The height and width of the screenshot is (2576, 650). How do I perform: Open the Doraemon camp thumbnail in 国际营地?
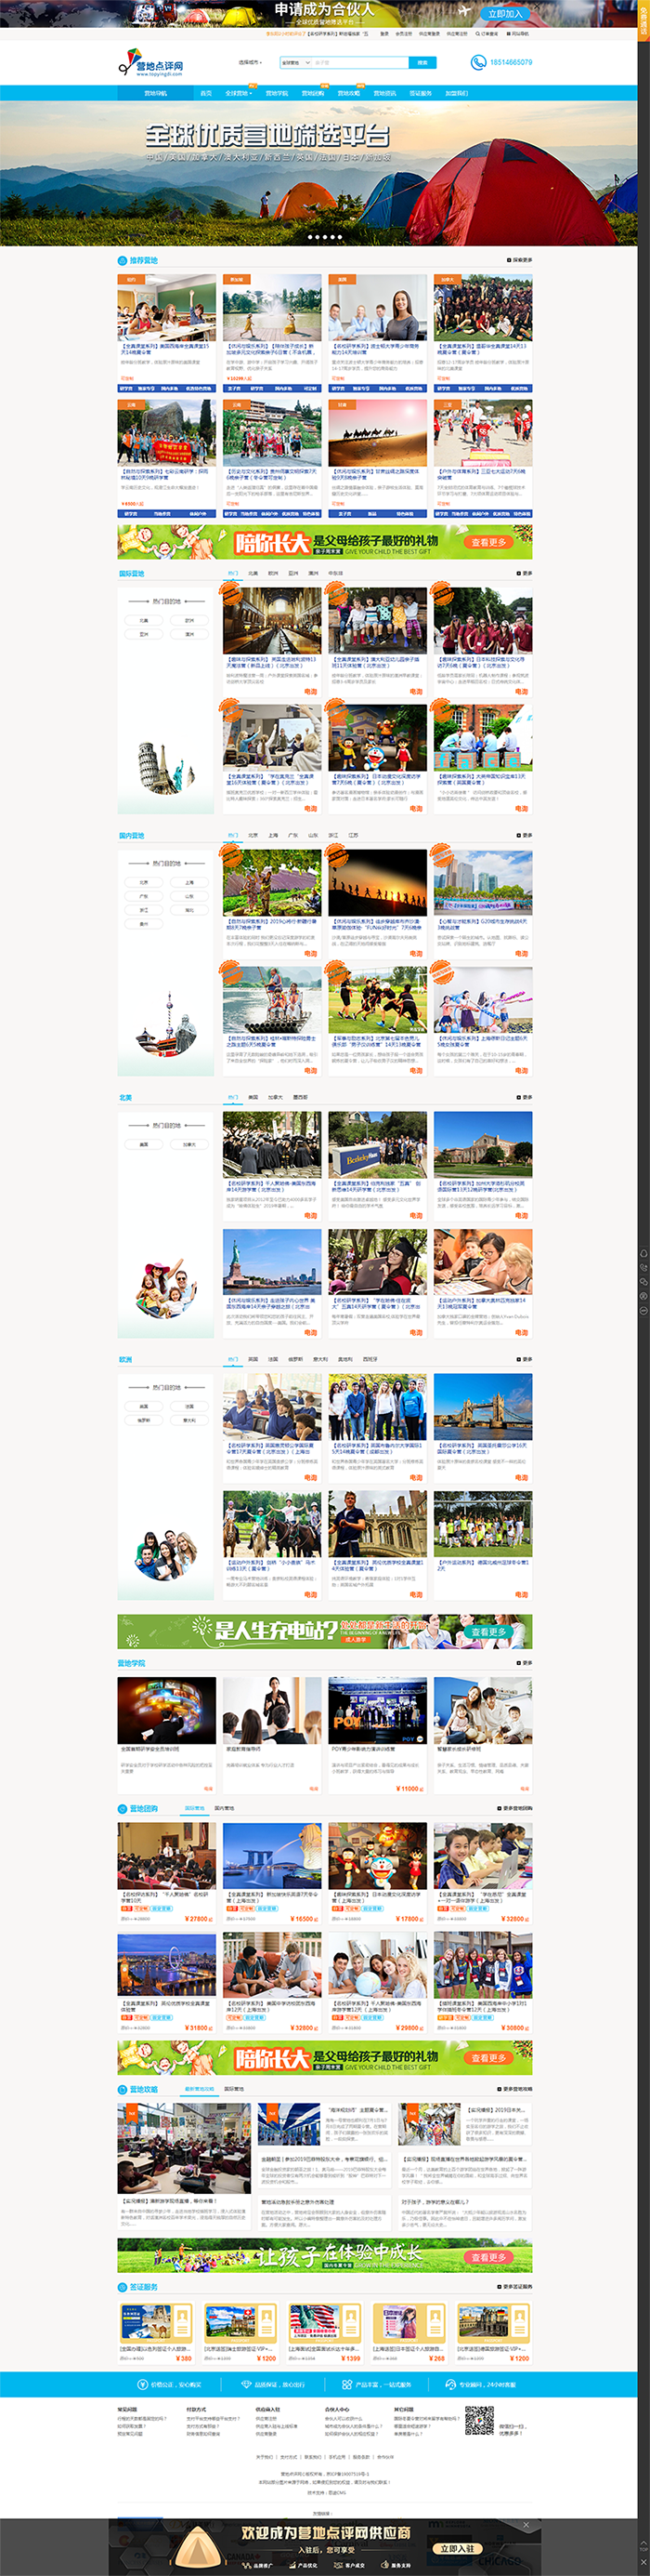pos(377,736)
